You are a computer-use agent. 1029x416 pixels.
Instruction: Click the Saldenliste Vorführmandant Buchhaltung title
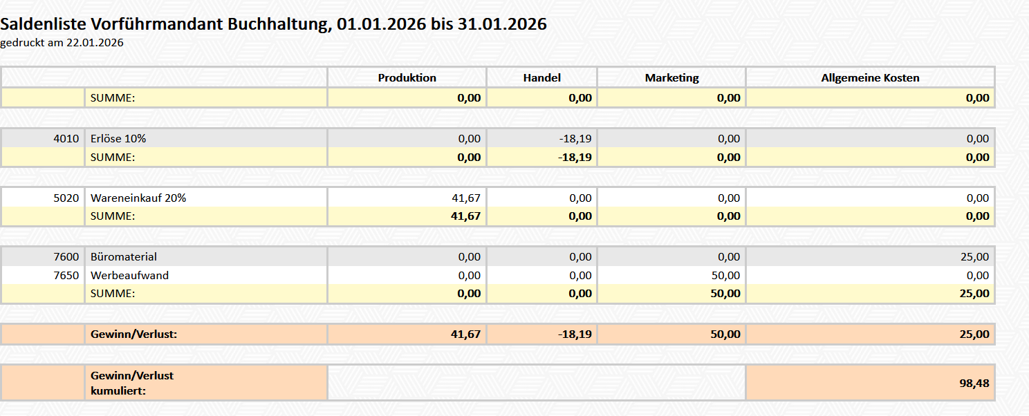pos(273,24)
